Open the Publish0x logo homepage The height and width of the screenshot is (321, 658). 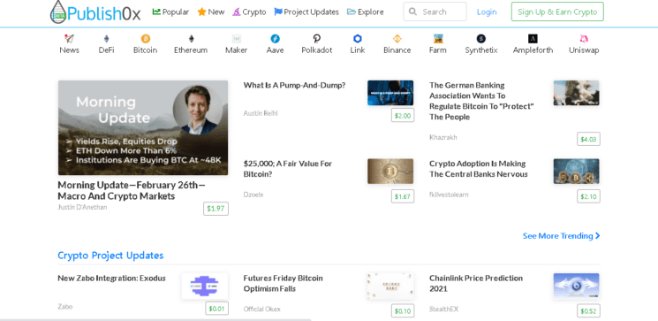tap(95, 12)
